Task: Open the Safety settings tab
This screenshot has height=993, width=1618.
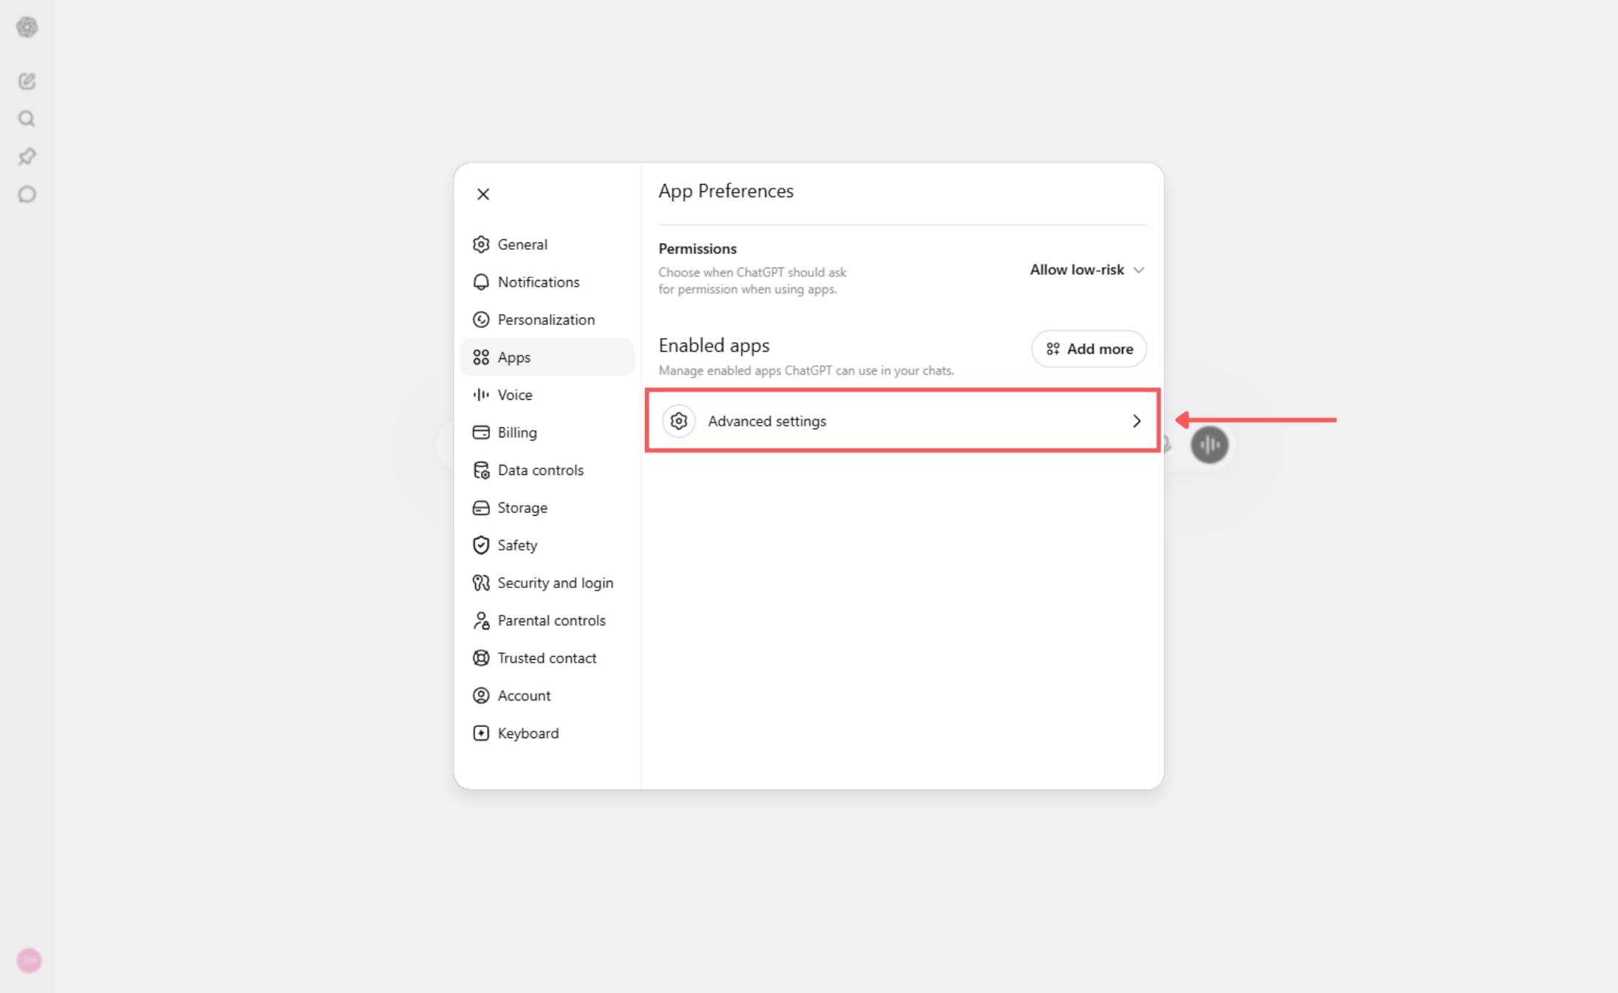Action: point(547,545)
